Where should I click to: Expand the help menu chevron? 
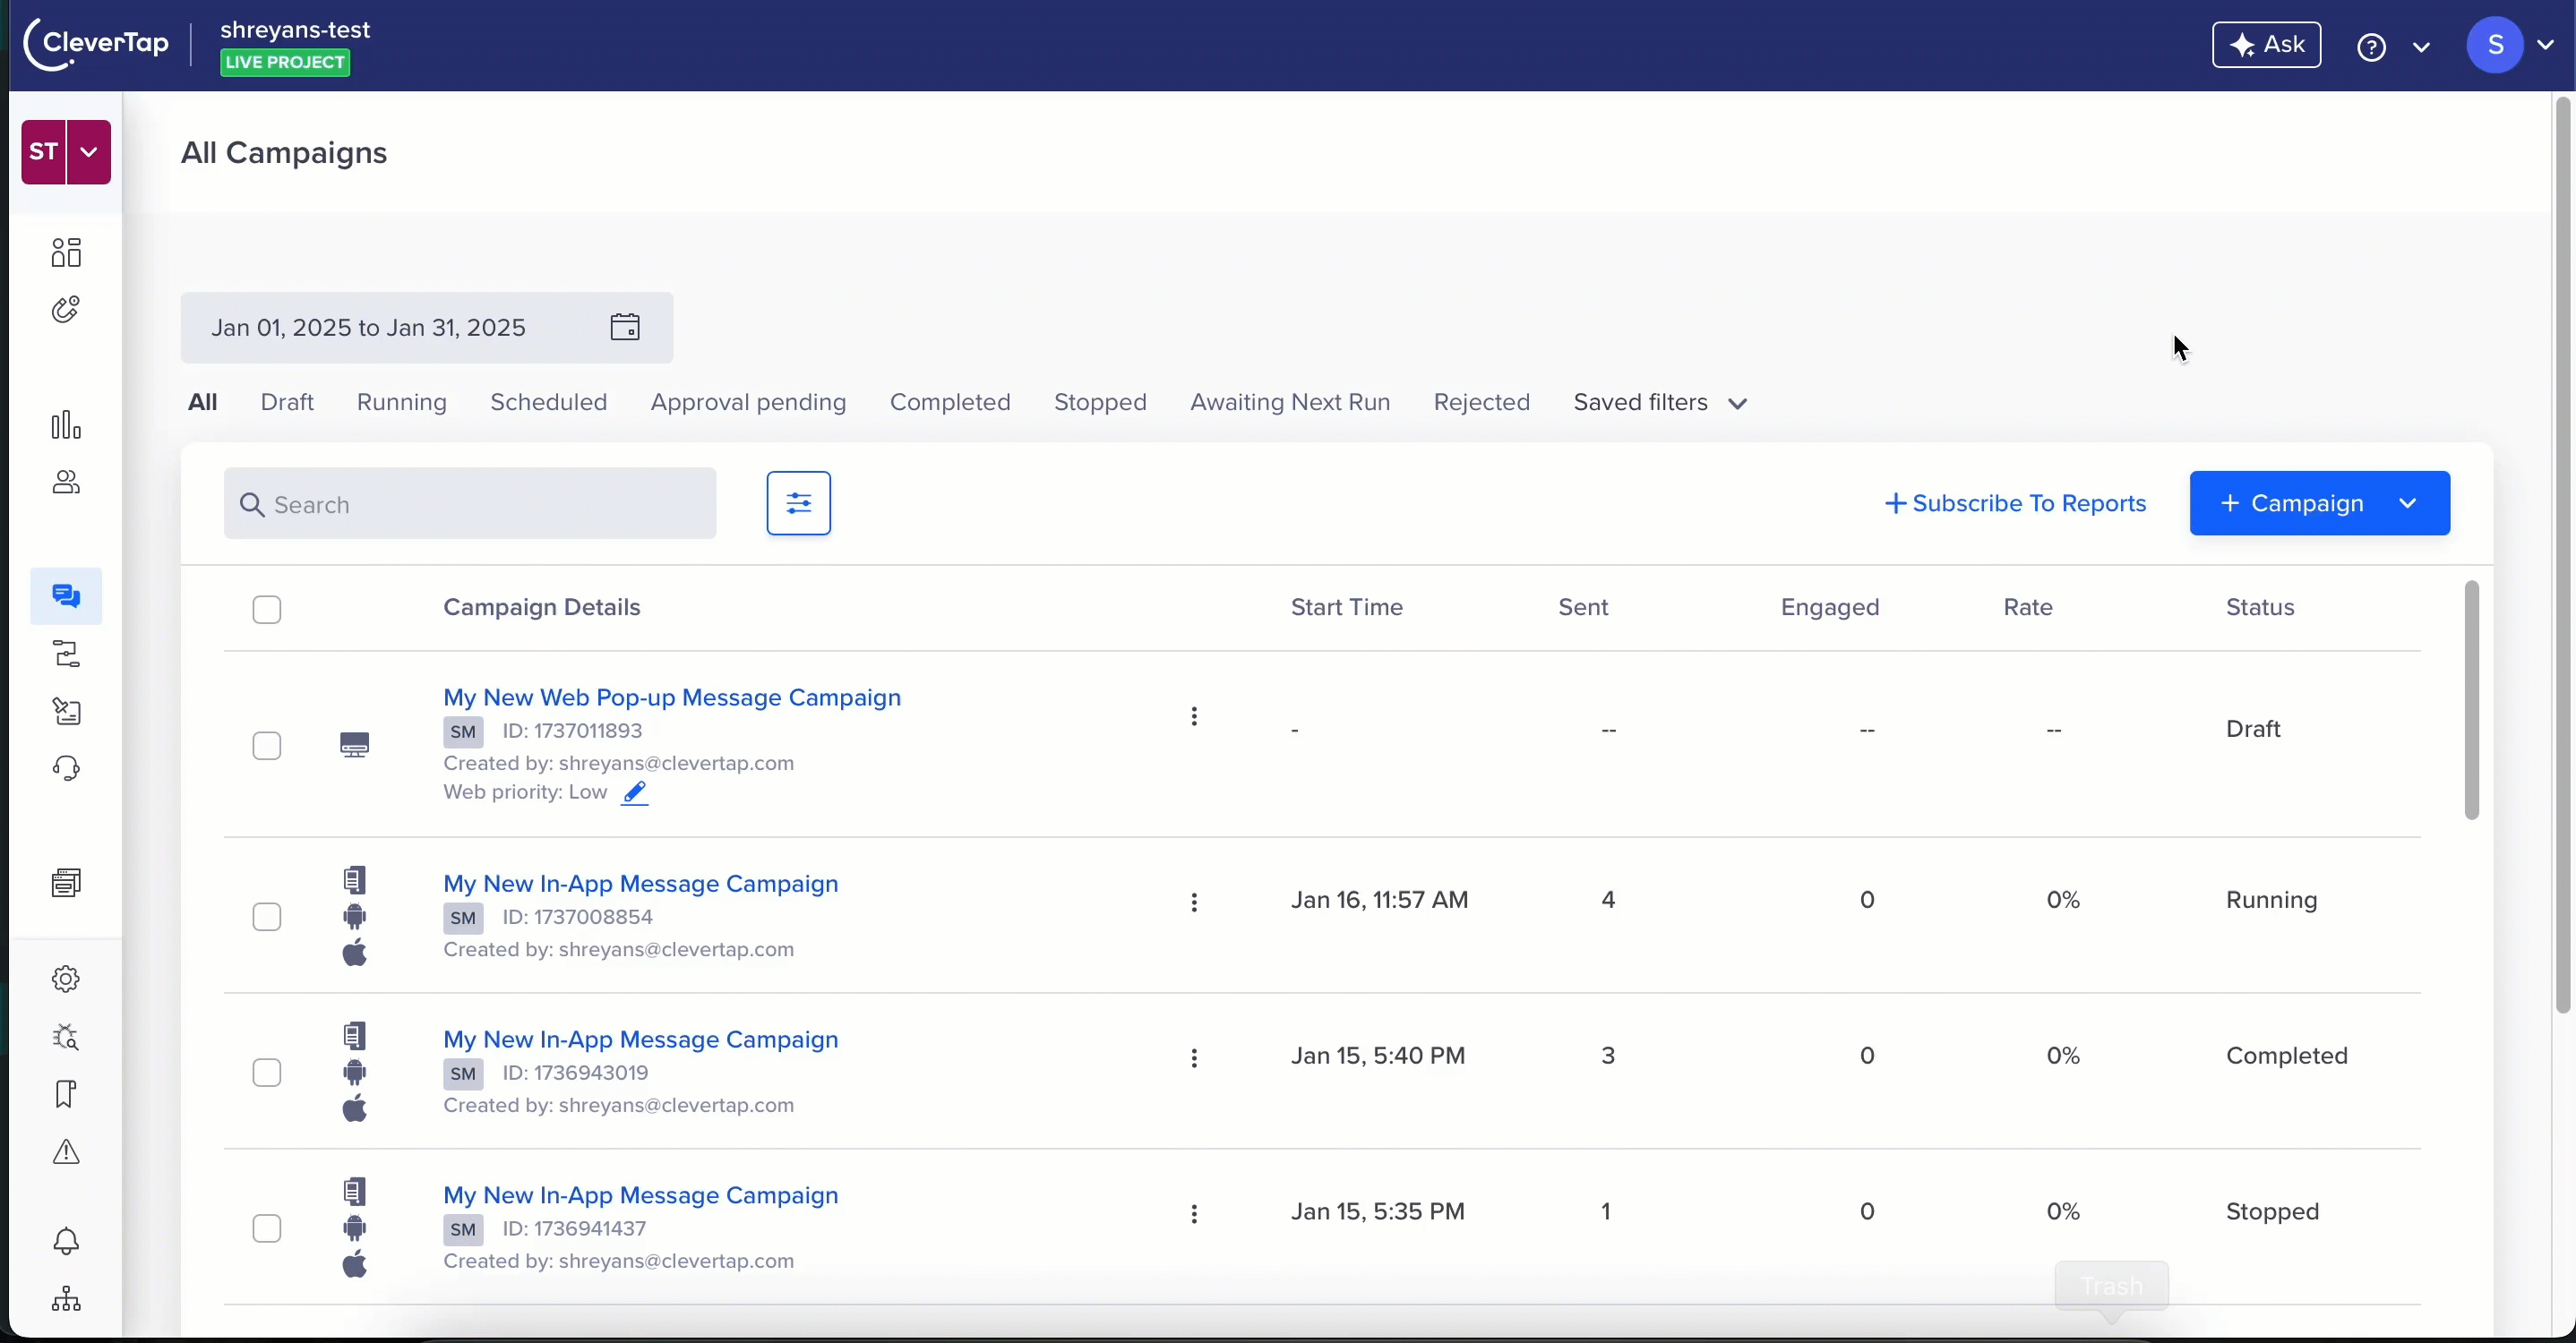coord(2421,47)
